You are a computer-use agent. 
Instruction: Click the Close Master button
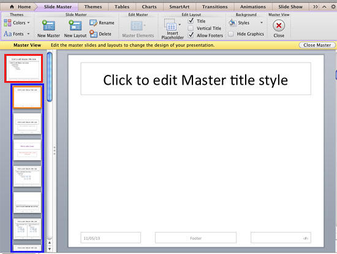[317, 45]
